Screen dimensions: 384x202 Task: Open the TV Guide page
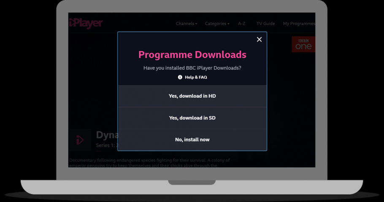click(x=265, y=24)
